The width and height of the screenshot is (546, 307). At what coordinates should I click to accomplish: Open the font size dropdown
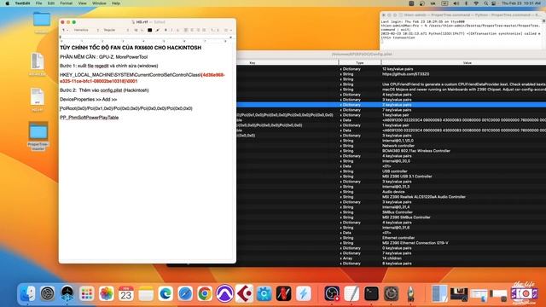138,31
